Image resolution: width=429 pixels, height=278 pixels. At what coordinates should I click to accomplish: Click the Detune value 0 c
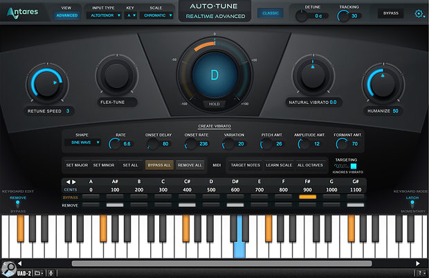[x=318, y=16]
